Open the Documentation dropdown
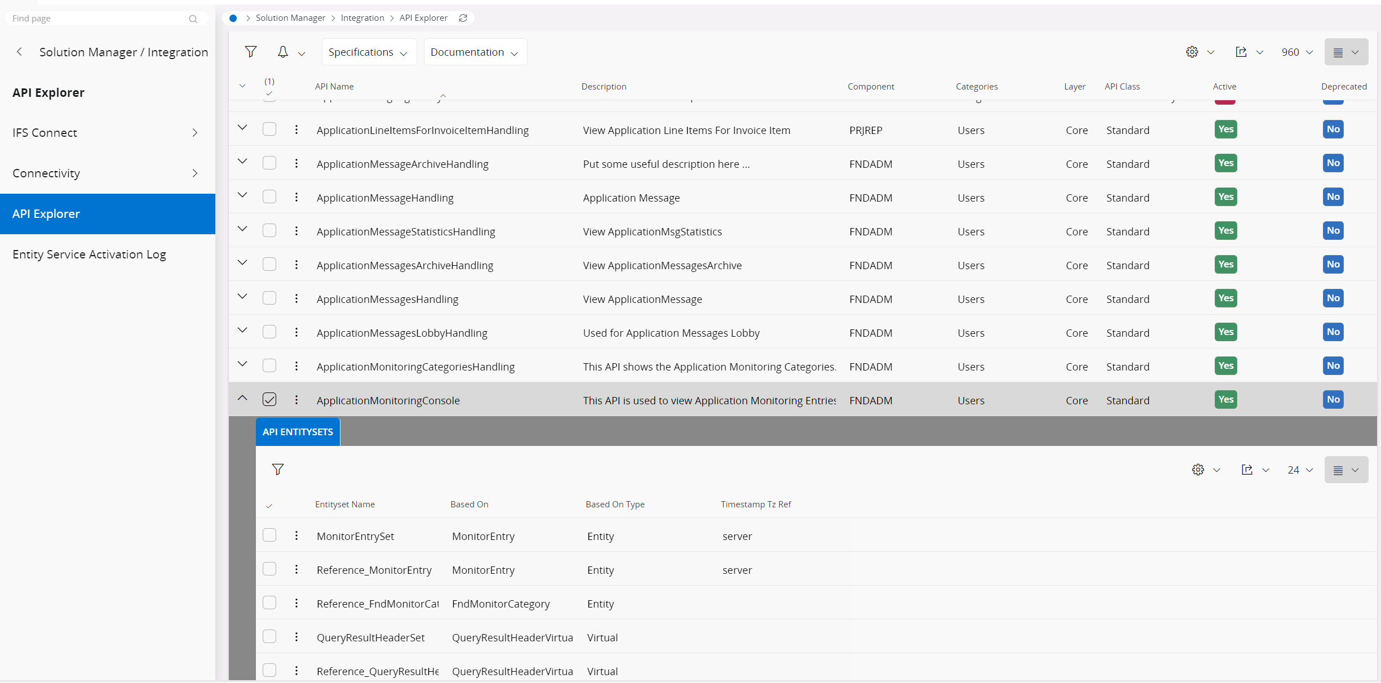Screen dimensions: 1381x683 [x=475, y=52]
